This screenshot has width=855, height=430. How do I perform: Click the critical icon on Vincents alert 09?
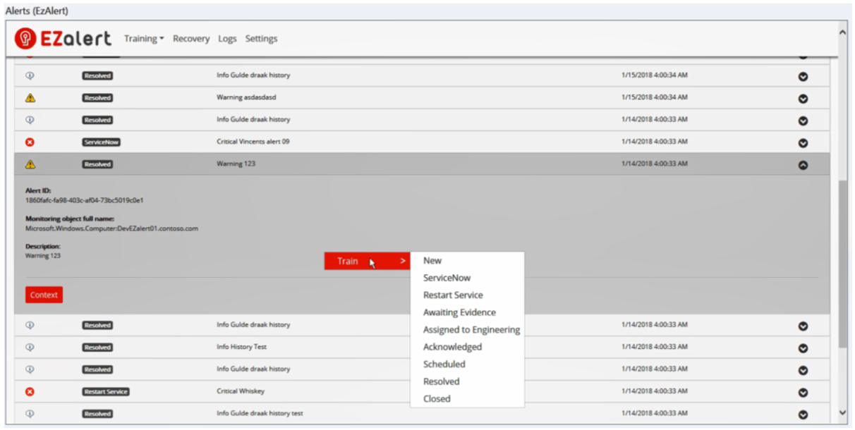point(30,142)
